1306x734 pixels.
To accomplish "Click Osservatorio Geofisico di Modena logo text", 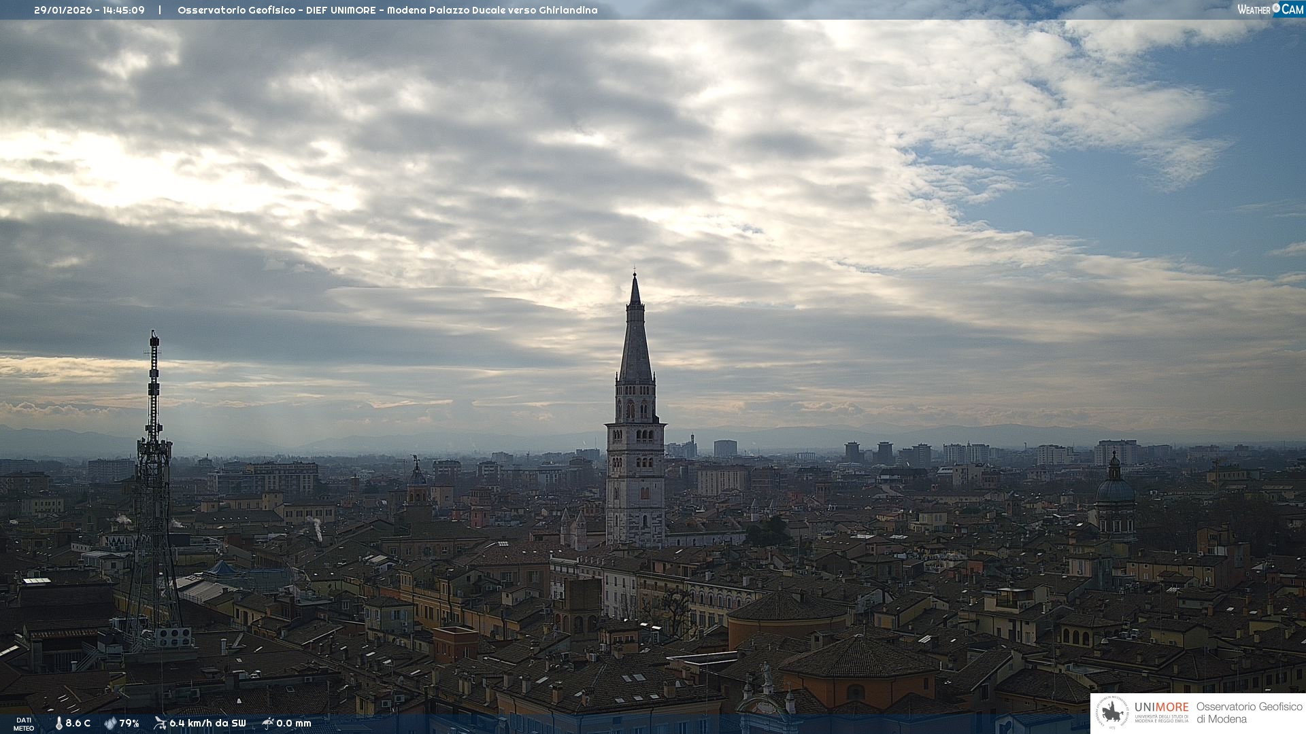I will (1249, 713).
